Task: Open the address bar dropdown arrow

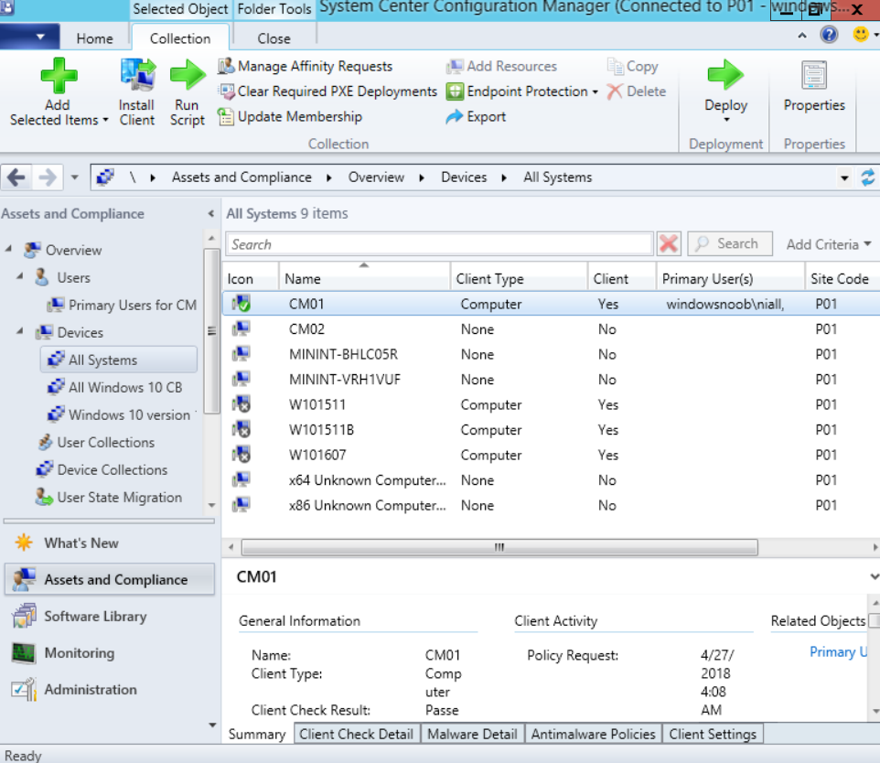Action: (x=844, y=178)
